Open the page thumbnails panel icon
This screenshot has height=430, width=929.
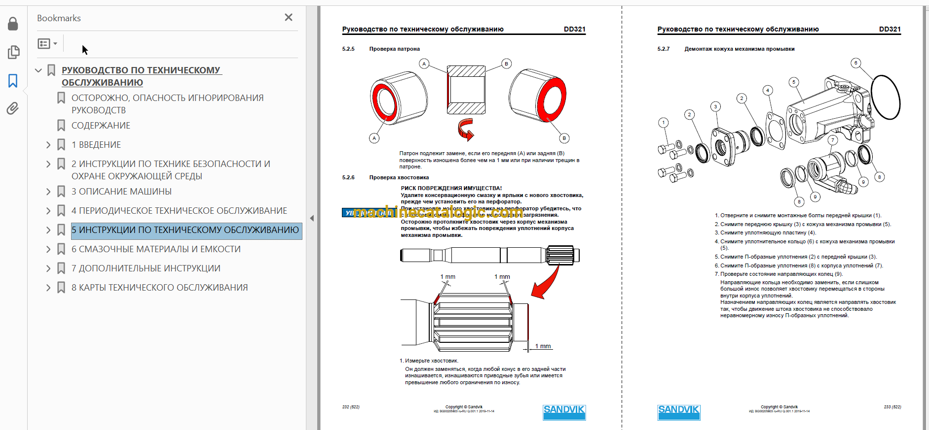[x=13, y=52]
